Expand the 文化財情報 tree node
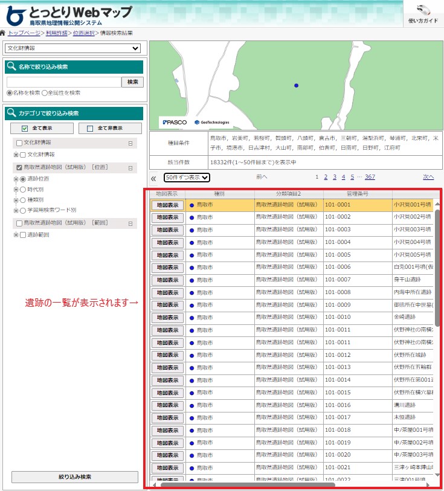This screenshot has height=491, width=444. coord(16,155)
